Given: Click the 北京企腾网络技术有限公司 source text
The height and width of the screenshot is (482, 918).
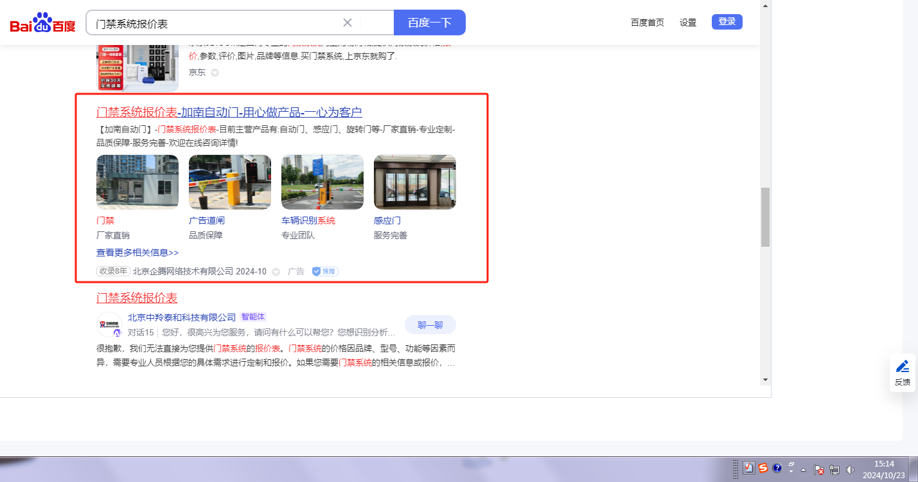Looking at the screenshot, I should pyautogui.click(x=183, y=272).
